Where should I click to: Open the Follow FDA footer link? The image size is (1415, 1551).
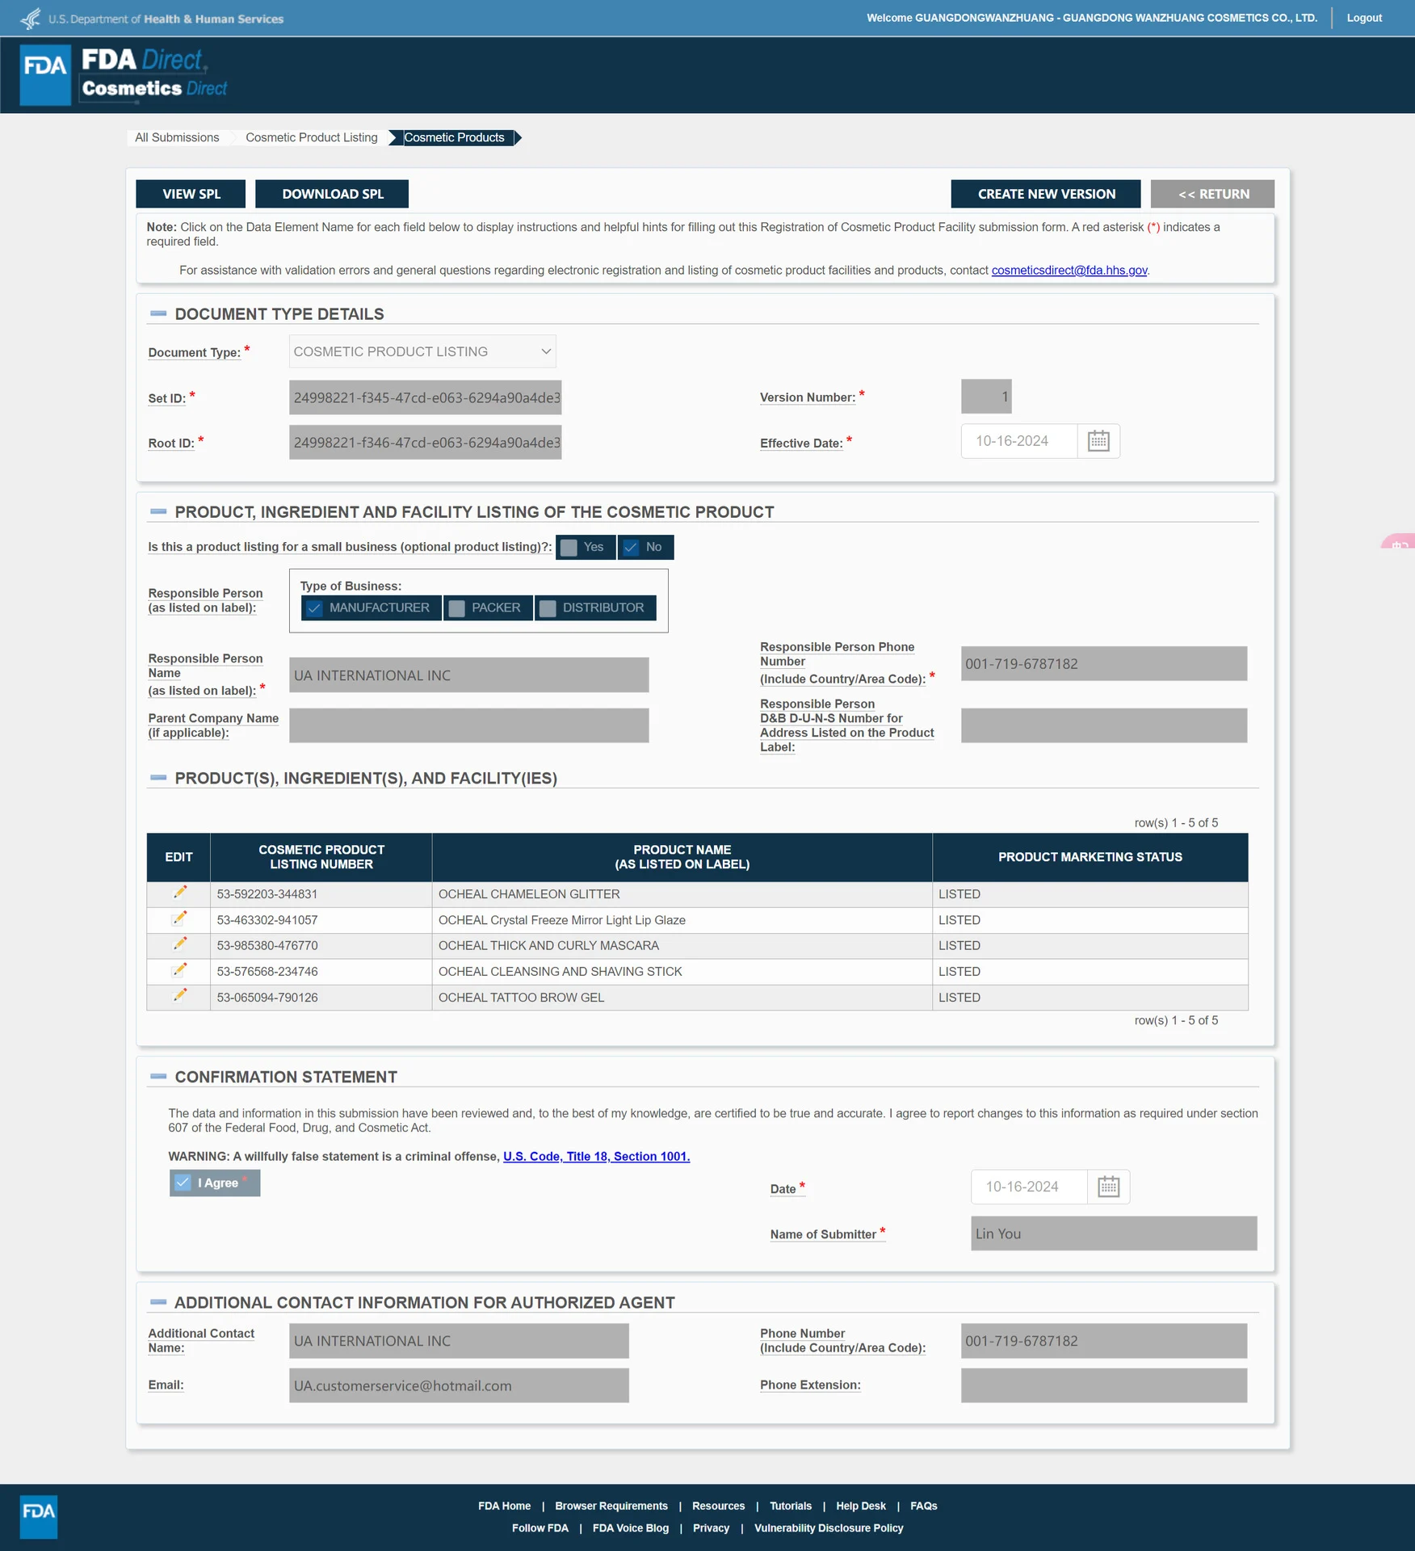click(540, 1528)
